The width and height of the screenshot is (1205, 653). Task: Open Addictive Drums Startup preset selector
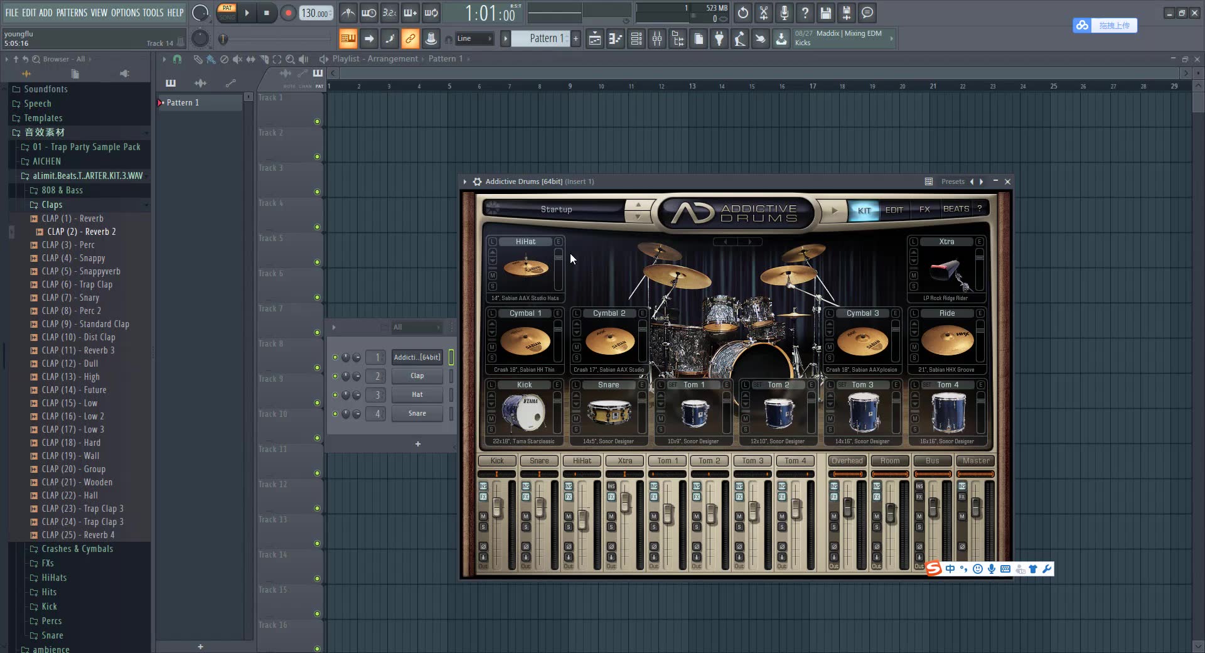(x=556, y=210)
